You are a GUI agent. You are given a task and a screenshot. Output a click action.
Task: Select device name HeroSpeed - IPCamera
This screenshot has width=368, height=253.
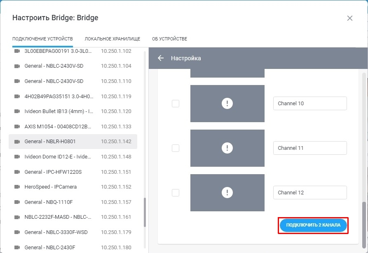pyautogui.click(x=50, y=187)
